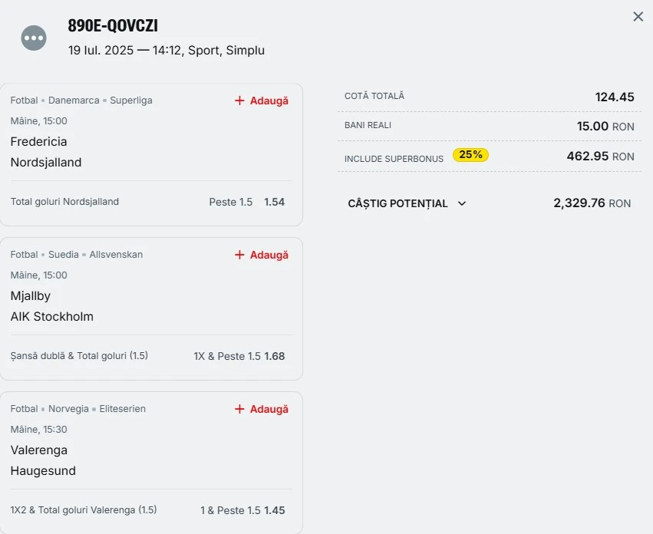Image resolution: width=653 pixels, height=534 pixels.
Task: Close the bet slip details panel
Action: pos(638,17)
